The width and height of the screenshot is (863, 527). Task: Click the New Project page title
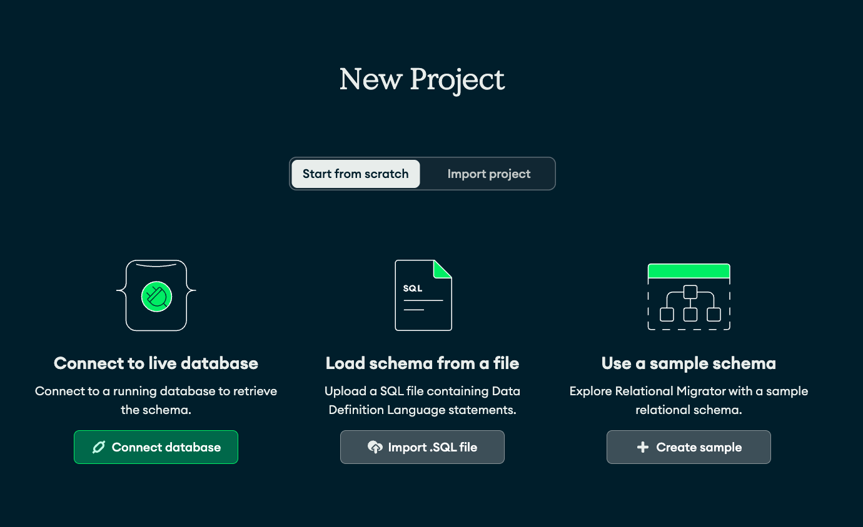[422, 80]
